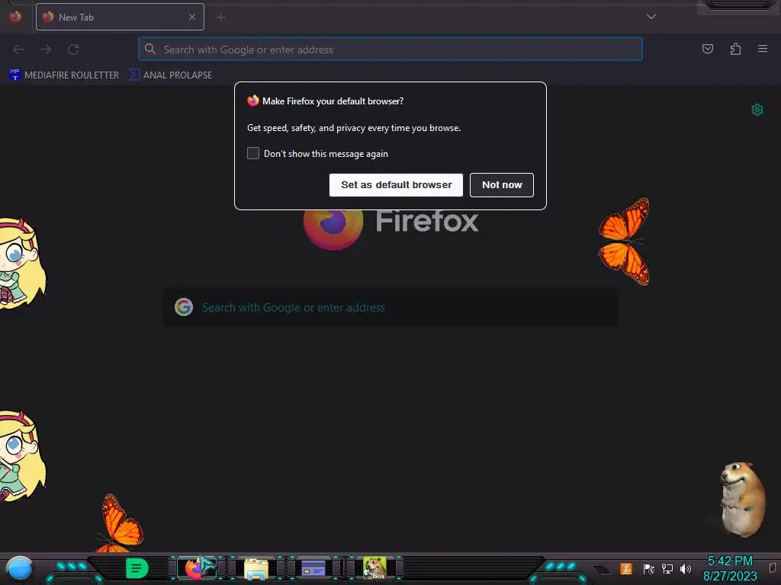Click the Firefox icon in the dialog title
Screen dimensions: 781x585
pos(253,101)
